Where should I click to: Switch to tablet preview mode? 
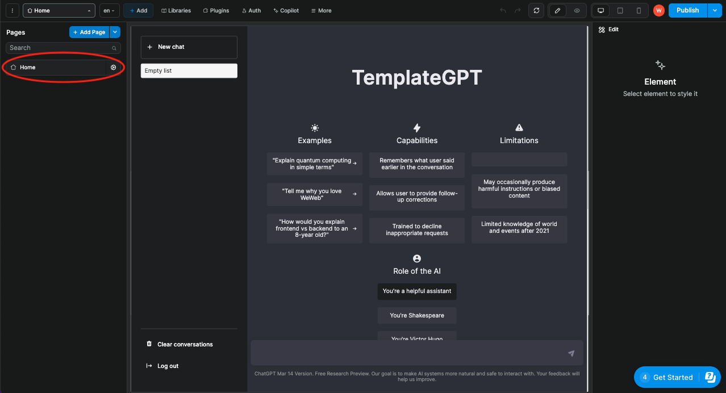(x=620, y=10)
